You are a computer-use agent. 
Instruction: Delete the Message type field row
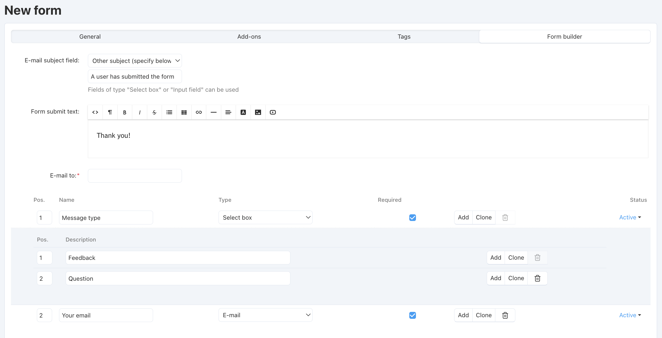pyautogui.click(x=505, y=218)
